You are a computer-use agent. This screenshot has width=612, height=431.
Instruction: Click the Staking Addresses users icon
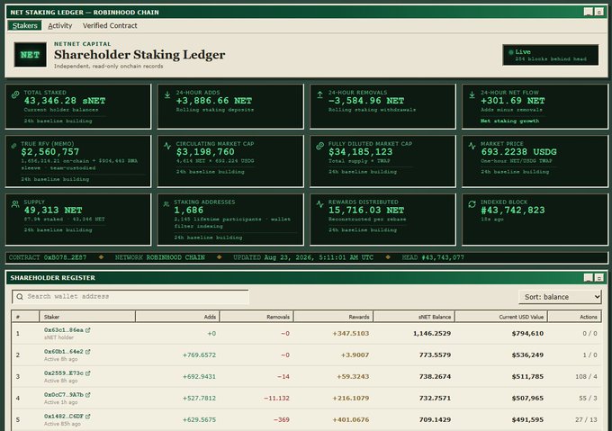click(166, 204)
